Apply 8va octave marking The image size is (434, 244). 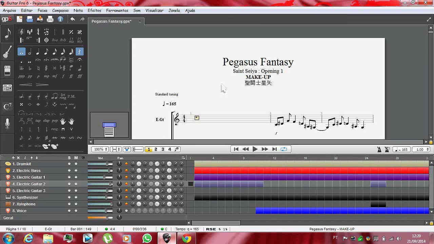pos(55,40)
